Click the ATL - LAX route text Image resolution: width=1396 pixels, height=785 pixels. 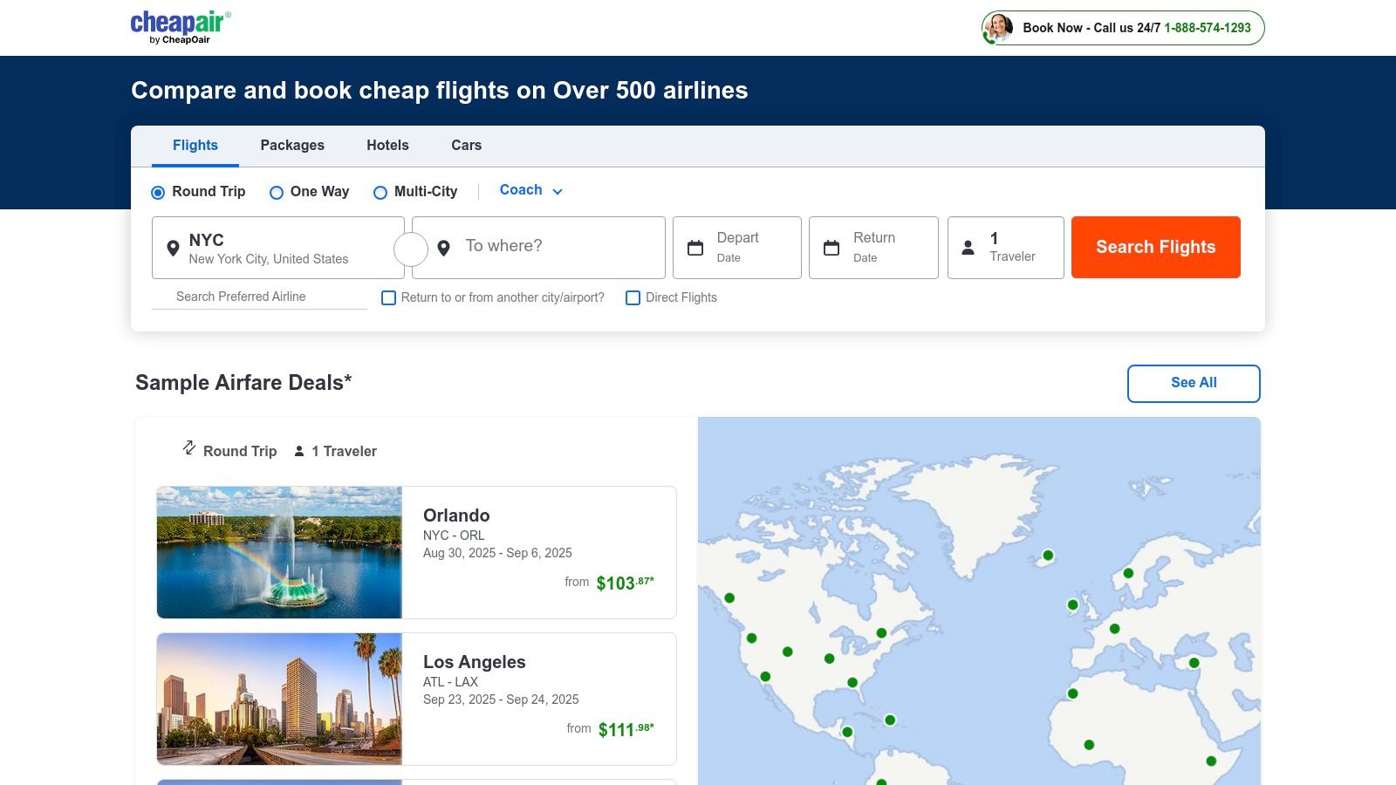click(x=450, y=682)
